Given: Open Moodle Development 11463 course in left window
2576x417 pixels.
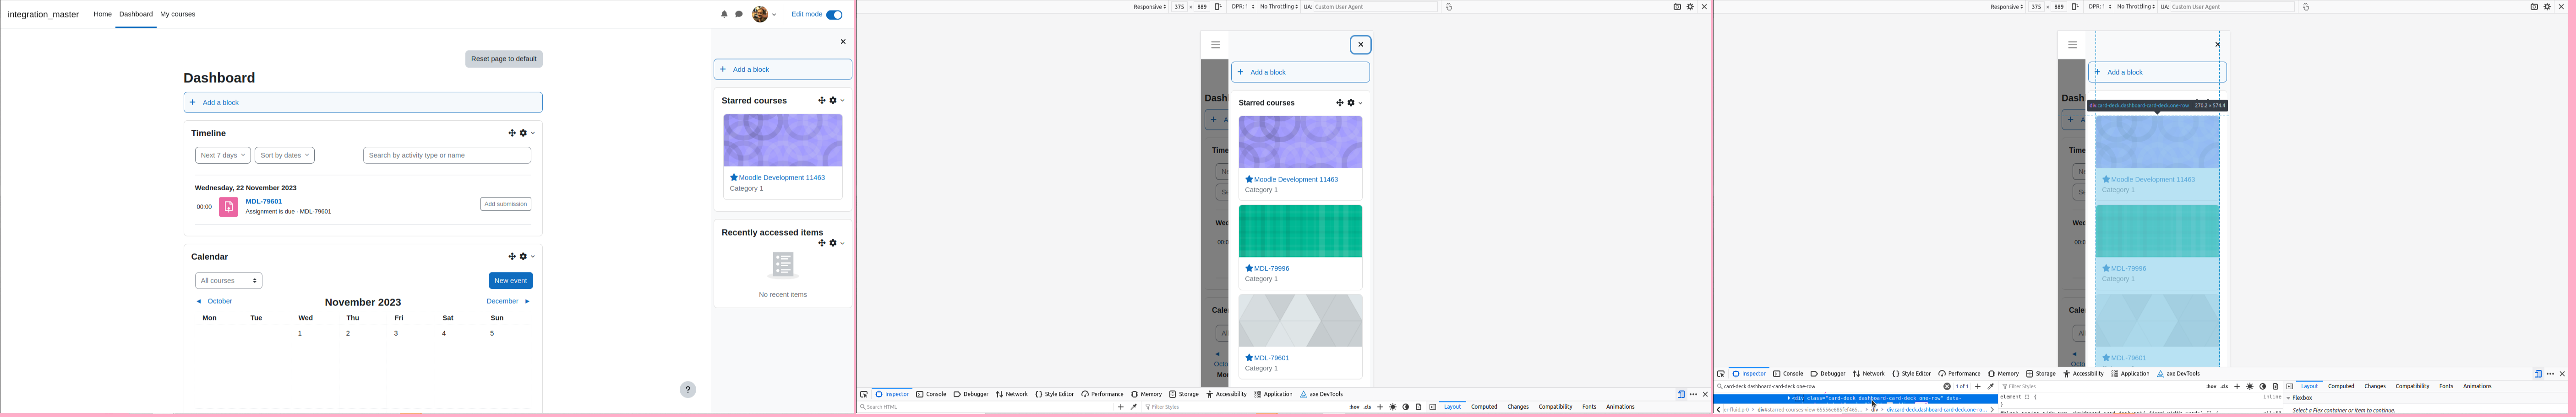Looking at the screenshot, I should (x=781, y=177).
